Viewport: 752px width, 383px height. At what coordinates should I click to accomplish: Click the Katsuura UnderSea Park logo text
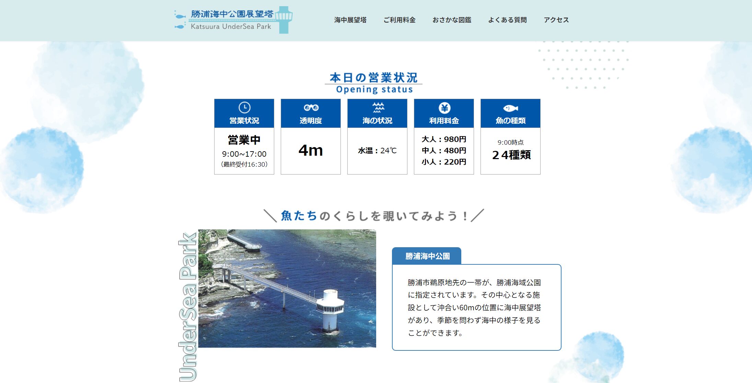(x=231, y=26)
